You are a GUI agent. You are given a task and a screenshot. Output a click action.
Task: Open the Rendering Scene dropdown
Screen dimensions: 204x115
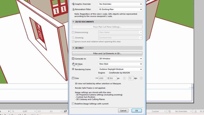tap(120, 69)
